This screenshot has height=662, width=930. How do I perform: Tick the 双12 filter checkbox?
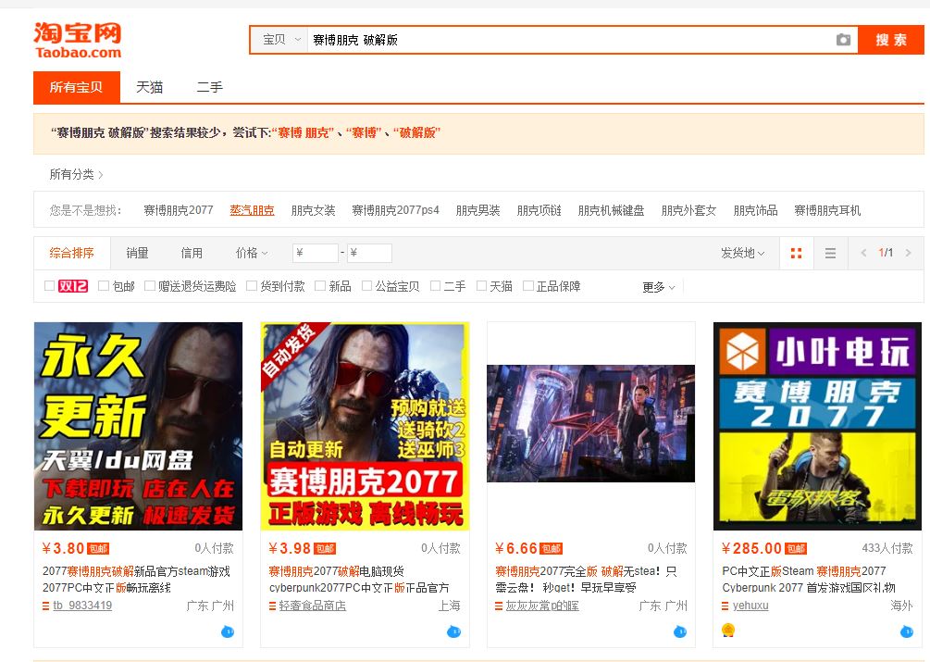click(x=50, y=286)
